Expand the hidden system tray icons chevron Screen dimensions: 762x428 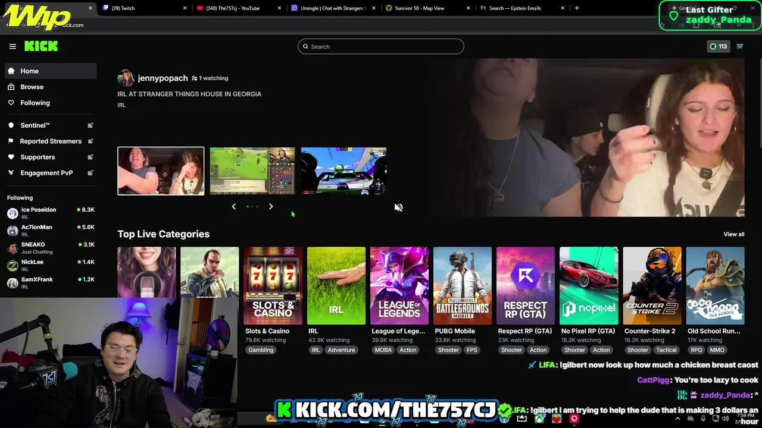[678, 418]
